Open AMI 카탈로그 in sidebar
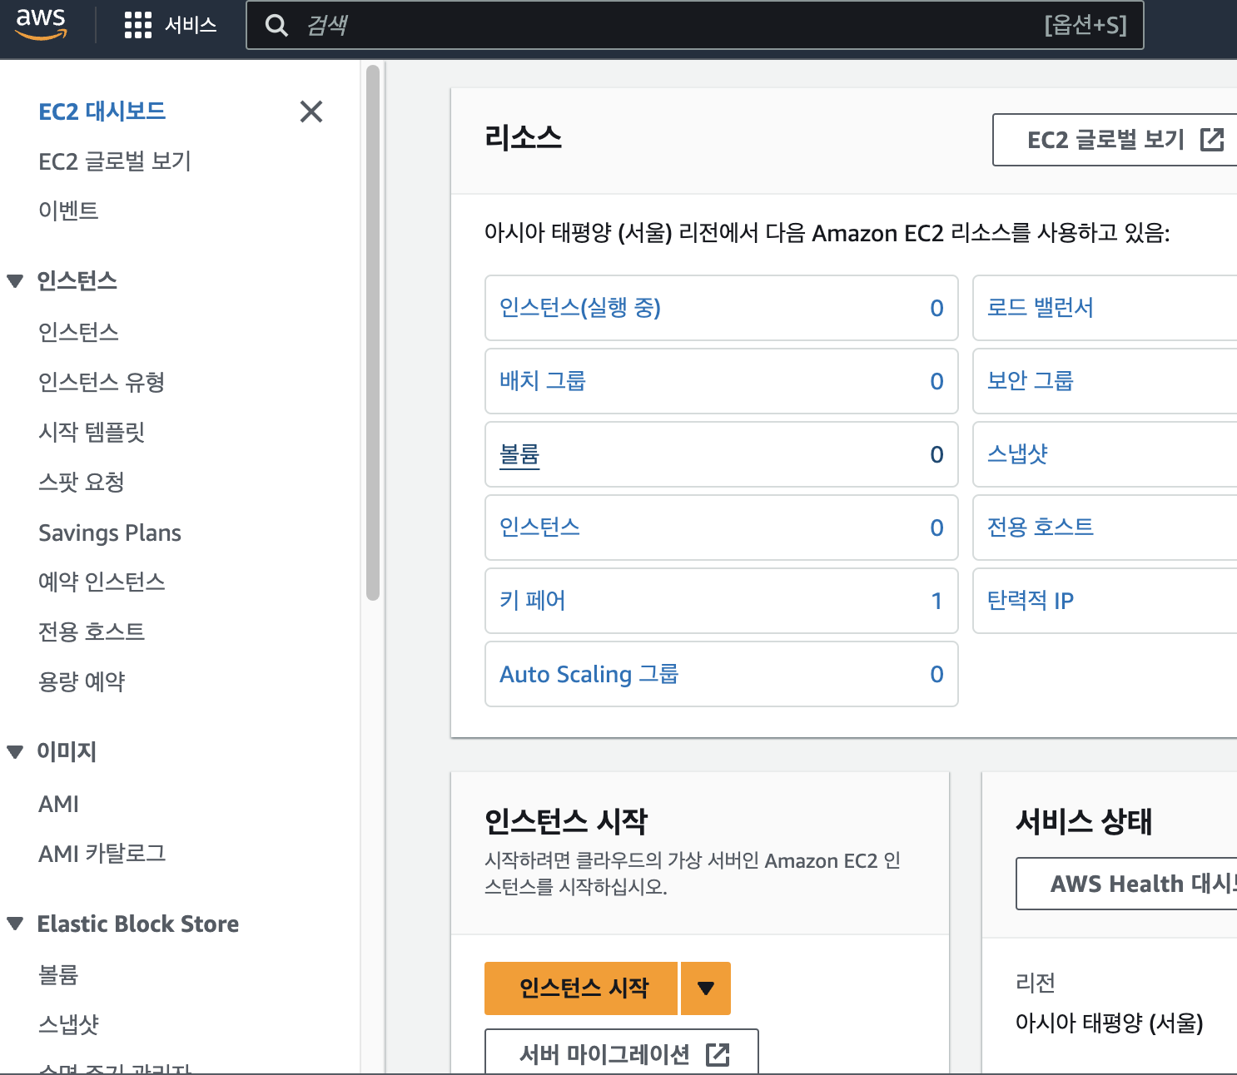This screenshot has height=1075, width=1237. click(x=102, y=854)
